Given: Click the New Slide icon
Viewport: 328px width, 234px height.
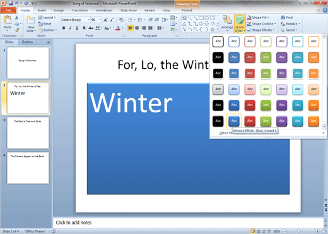Looking at the screenshot, I should coord(31,20).
